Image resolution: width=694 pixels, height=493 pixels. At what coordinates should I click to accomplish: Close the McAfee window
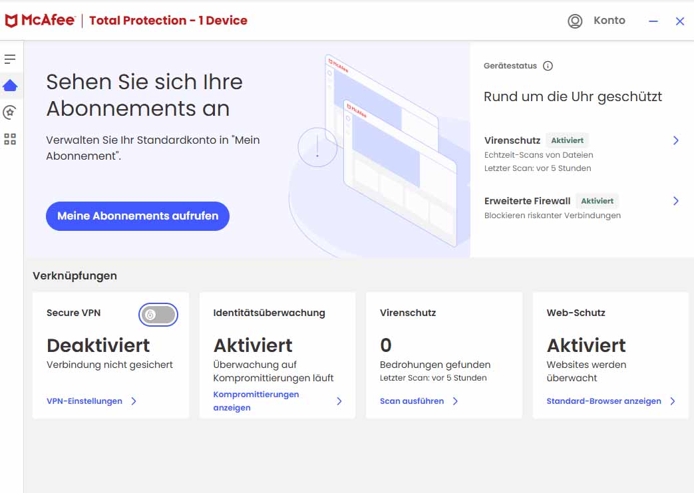pos(680,21)
